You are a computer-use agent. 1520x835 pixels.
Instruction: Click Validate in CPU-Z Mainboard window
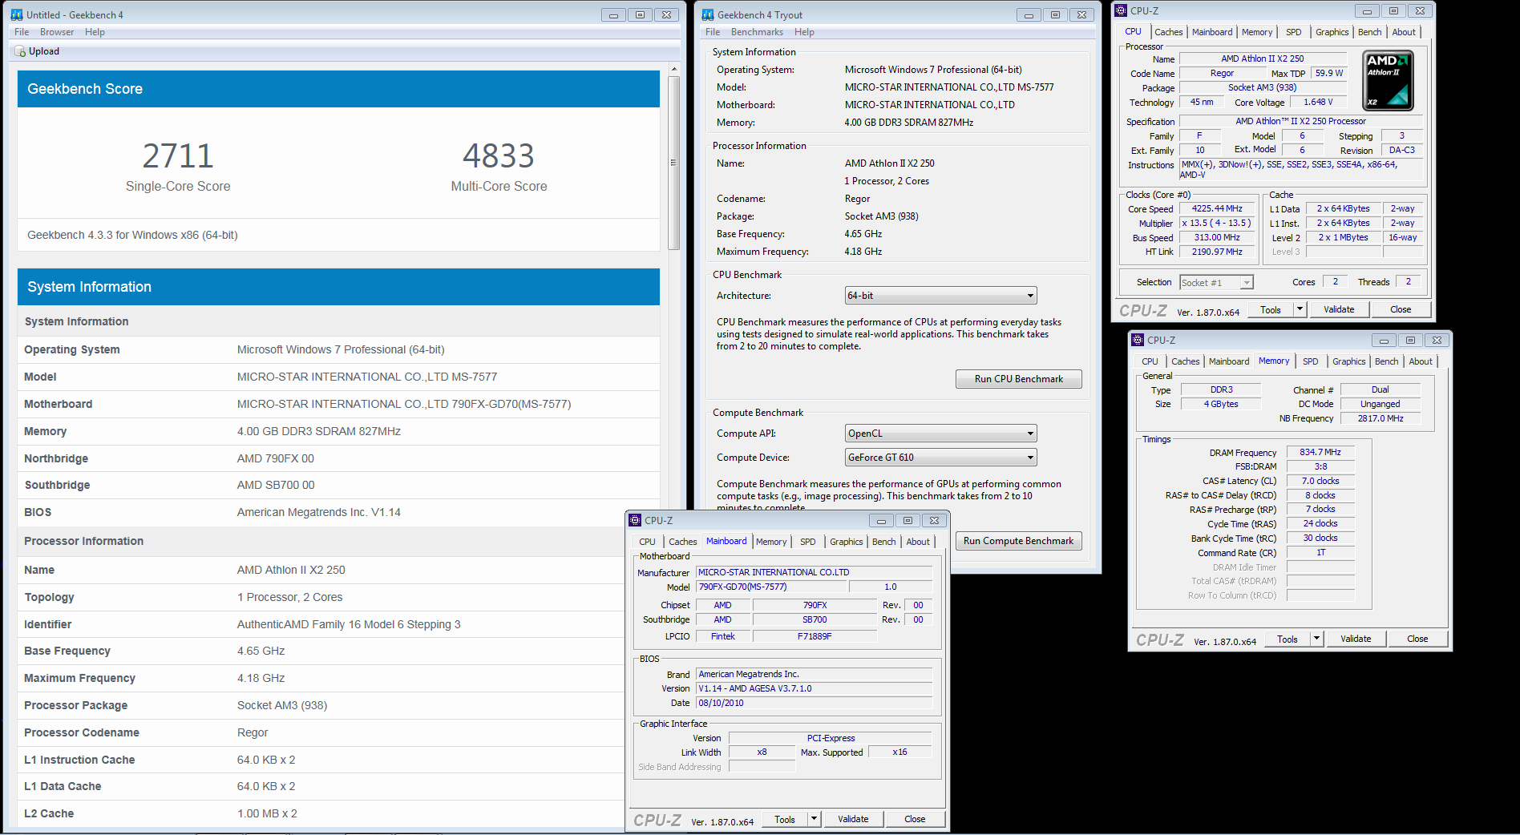(x=853, y=819)
